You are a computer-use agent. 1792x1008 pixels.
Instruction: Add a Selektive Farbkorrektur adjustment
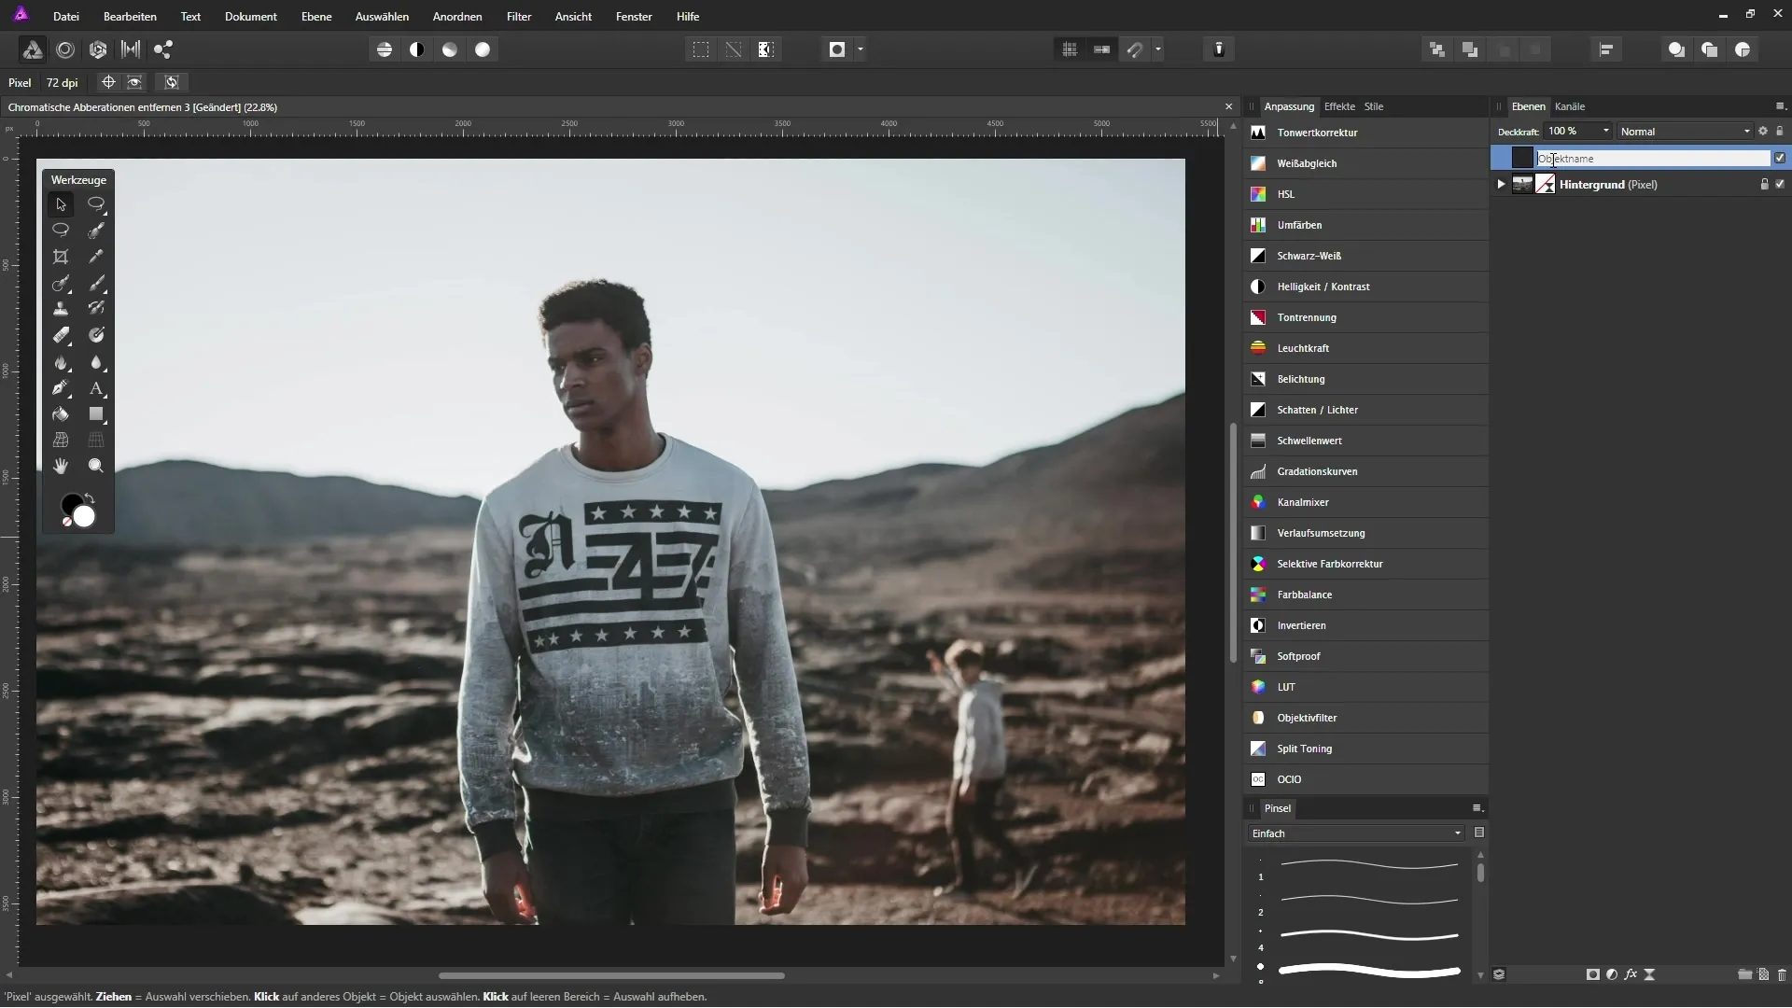click(x=1365, y=564)
